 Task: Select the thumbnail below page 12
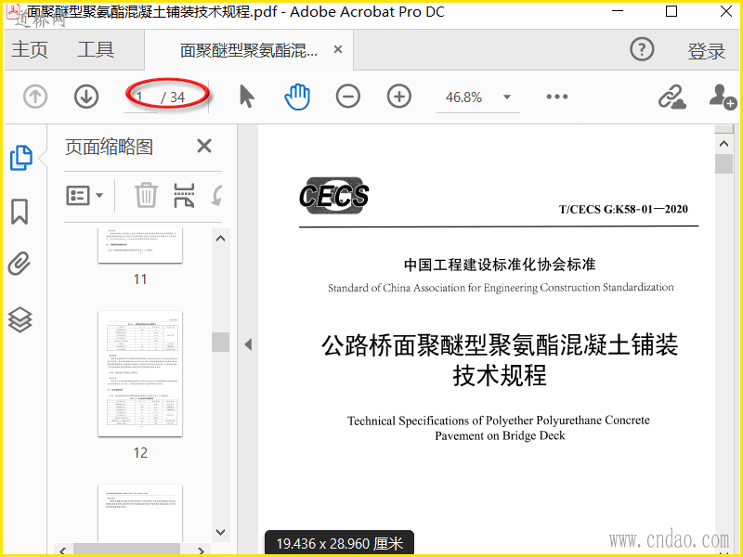140,513
